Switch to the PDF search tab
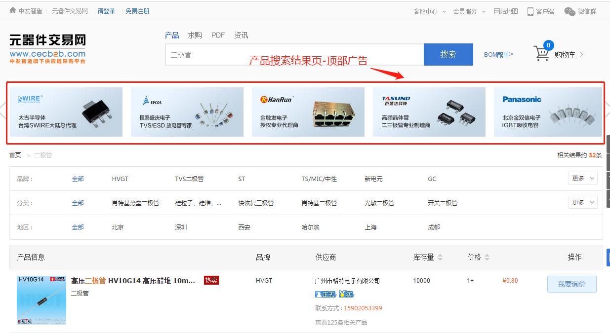 click(218, 35)
